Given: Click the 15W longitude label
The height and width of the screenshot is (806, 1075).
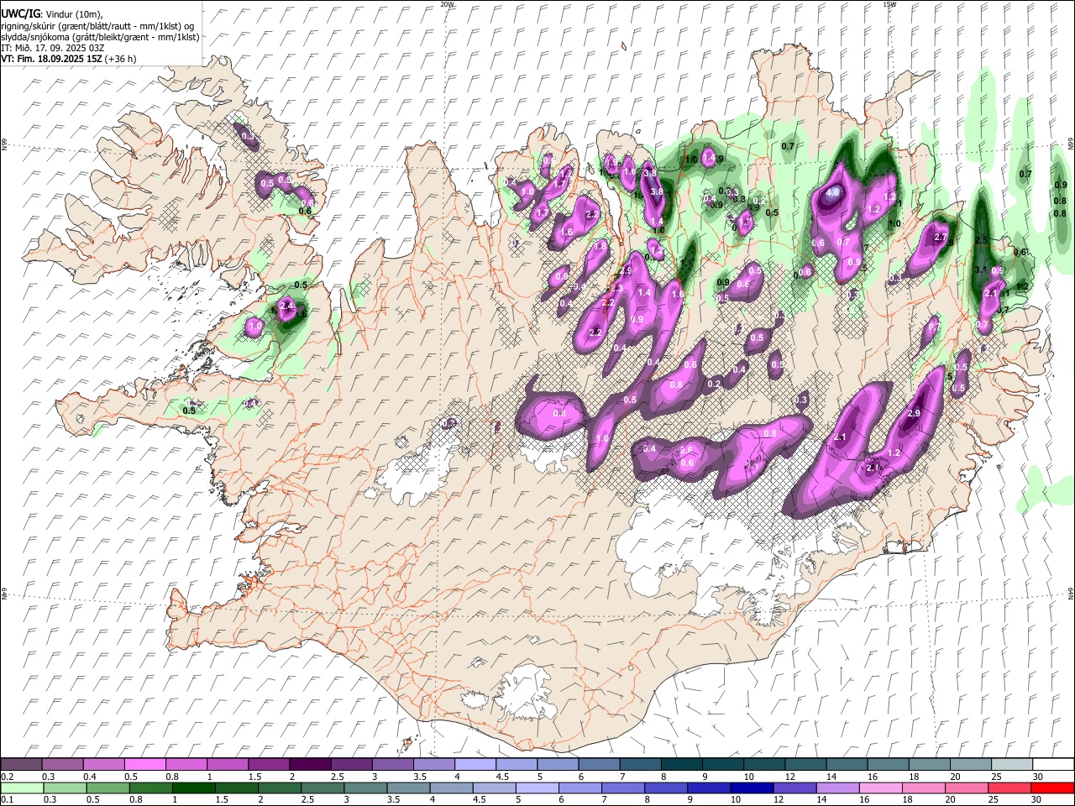Looking at the screenshot, I should point(889,4).
